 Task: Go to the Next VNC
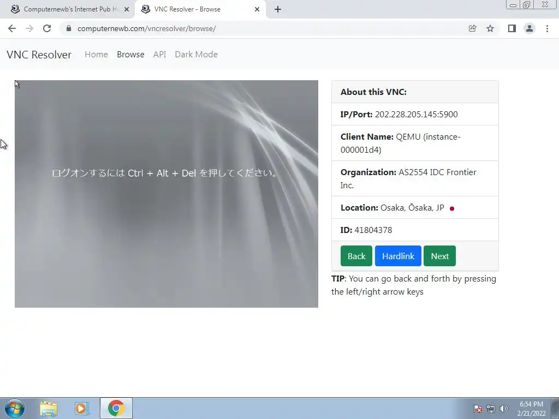point(439,256)
